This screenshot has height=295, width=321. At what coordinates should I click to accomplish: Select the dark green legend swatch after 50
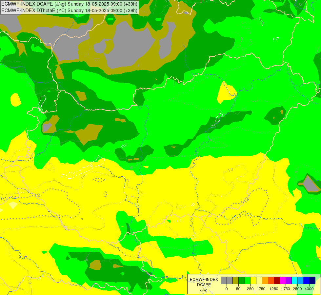tap(241, 281)
